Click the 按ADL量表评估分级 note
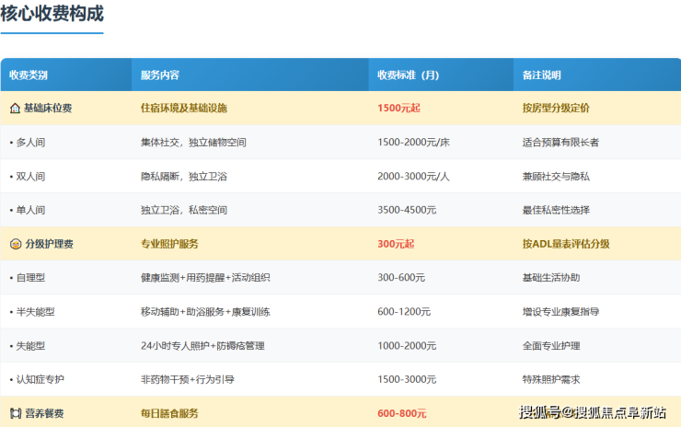 [x=565, y=245]
